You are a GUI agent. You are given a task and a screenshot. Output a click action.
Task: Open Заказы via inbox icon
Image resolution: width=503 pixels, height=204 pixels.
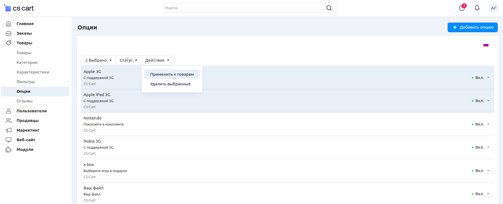[9, 33]
